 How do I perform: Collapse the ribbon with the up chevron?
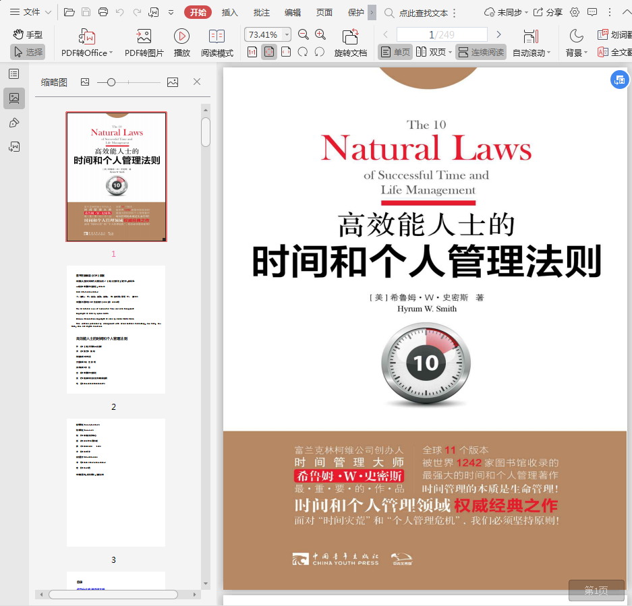point(627,13)
